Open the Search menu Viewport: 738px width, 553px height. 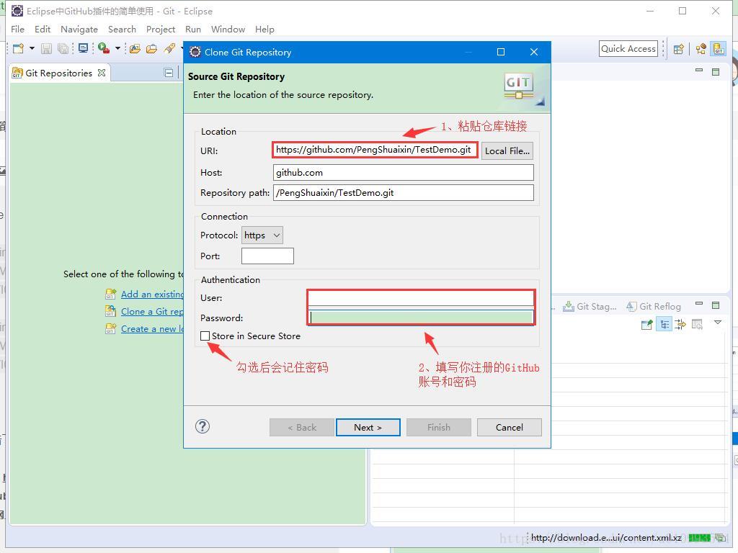[x=122, y=29]
